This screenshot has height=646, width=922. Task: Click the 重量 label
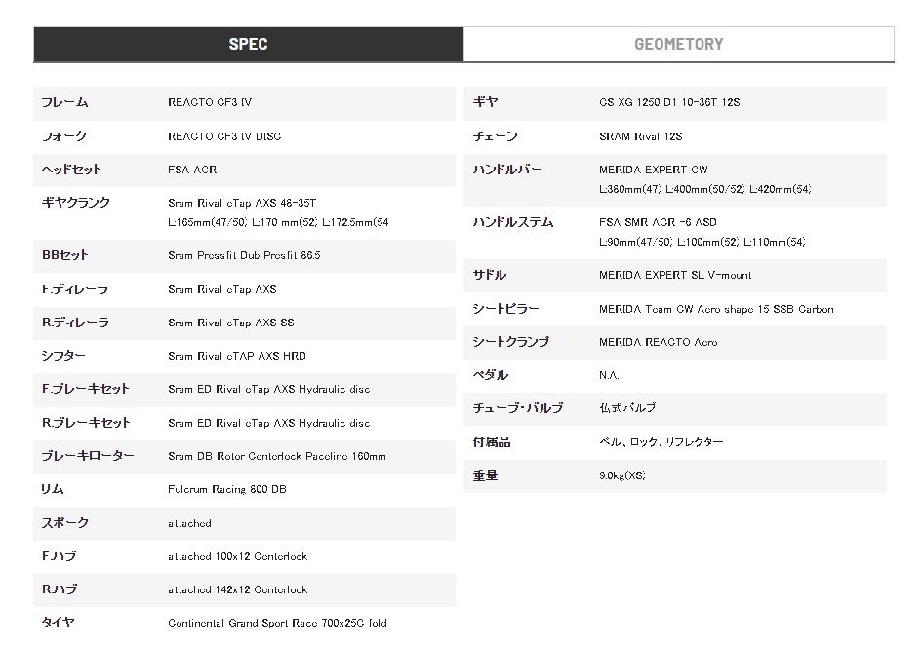point(485,475)
